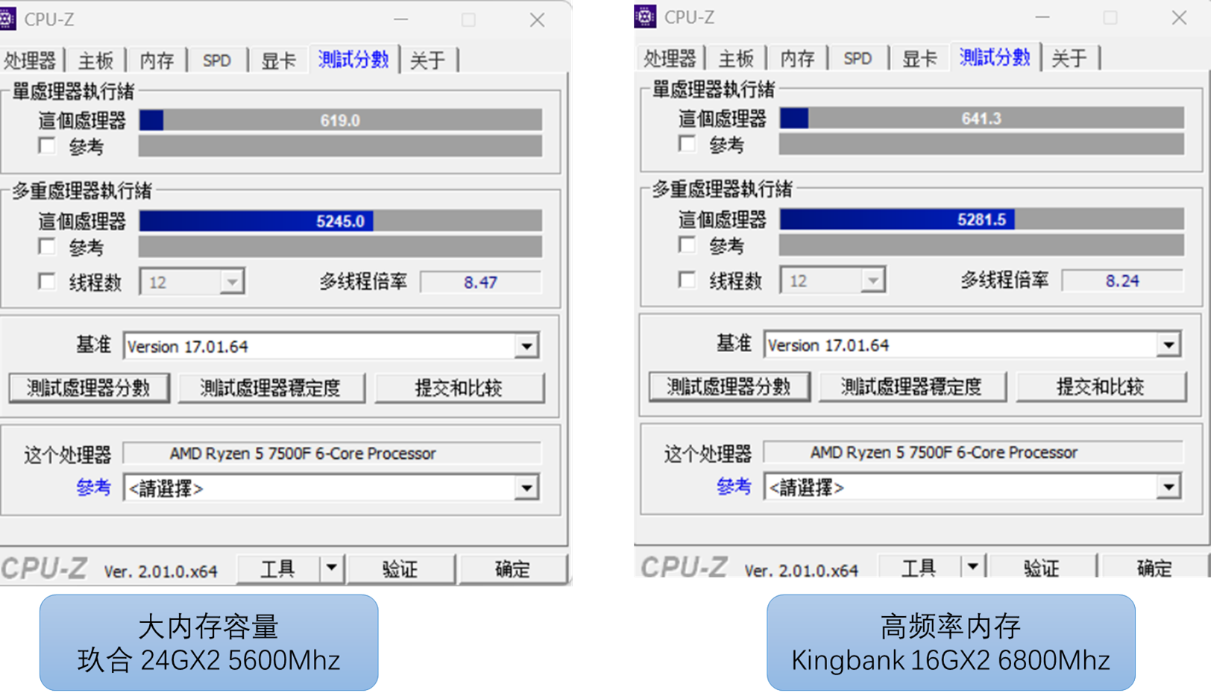Expand 基准 Version dropdown in left window
The image size is (1211, 693).
(x=526, y=346)
